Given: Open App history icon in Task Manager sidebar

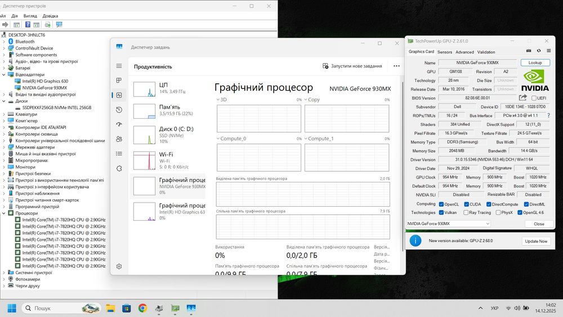Looking at the screenshot, I should click(x=119, y=110).
